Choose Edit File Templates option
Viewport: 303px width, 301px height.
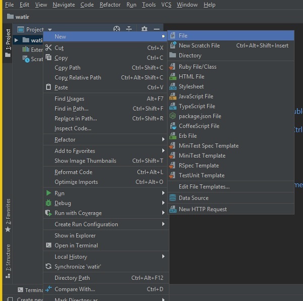pos(204,187)
